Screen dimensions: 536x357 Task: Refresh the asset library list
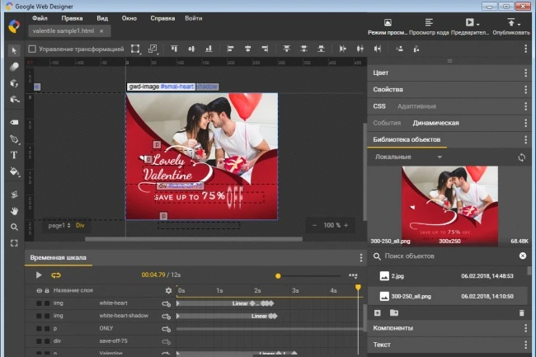521,157
